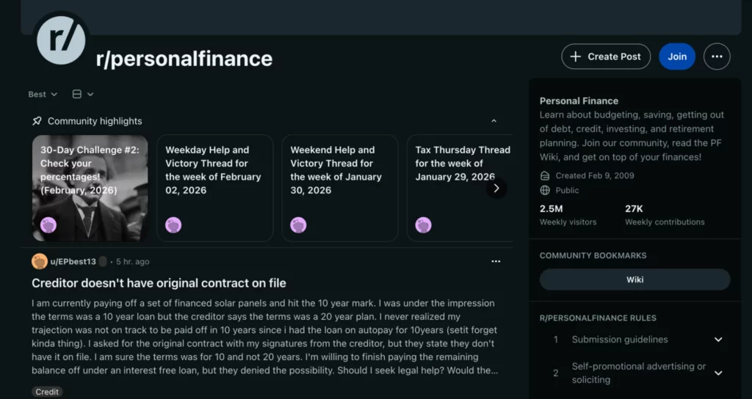Viewport: 752px width, 399px height.
Task: Click the Public globe icon
Action: [545, 190]
